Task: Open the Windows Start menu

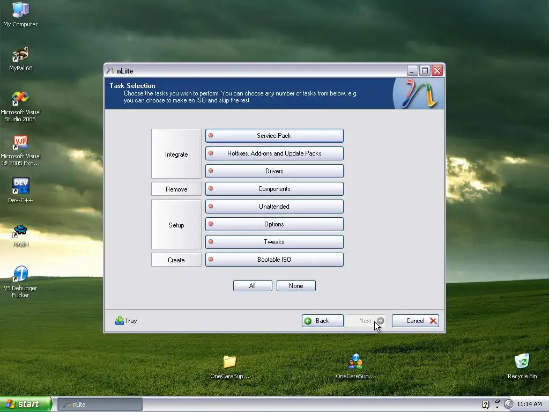Action: click(x=26, y=404)
